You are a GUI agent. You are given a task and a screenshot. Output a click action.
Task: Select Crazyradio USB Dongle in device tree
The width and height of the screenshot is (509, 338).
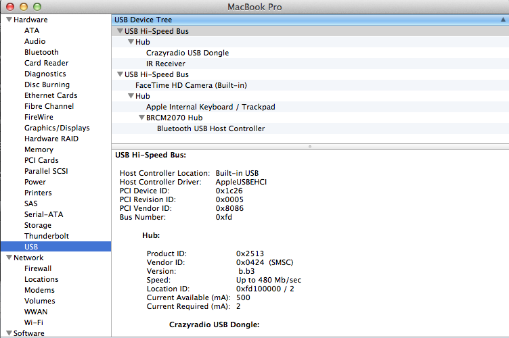click(187, 53)
